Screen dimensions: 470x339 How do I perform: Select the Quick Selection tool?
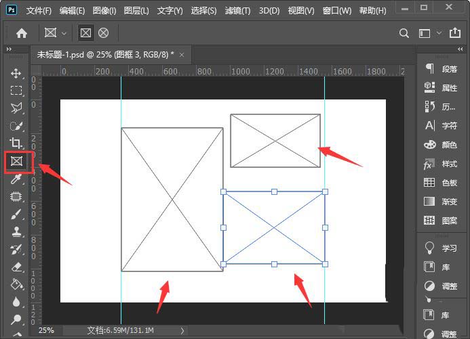16,126
